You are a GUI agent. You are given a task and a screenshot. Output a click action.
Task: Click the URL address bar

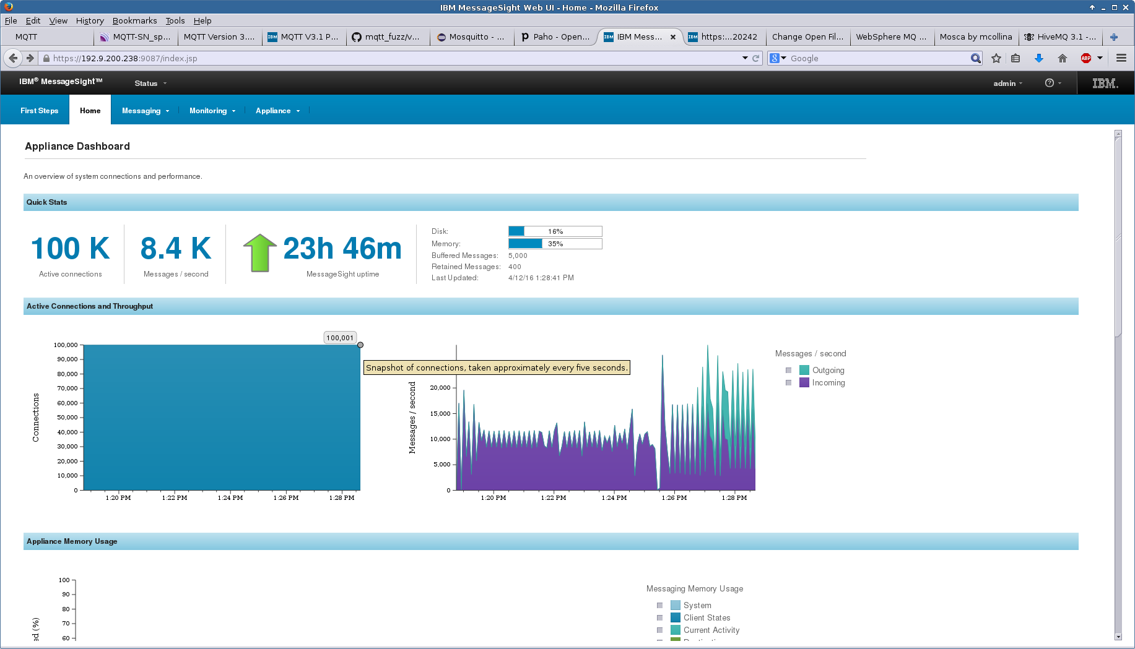tap(396, 58)
